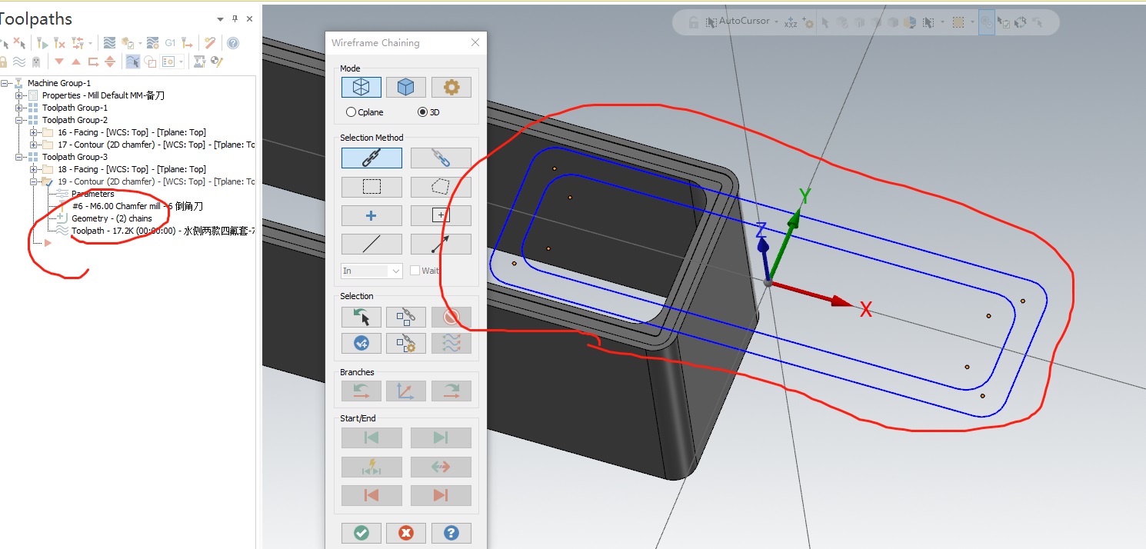This screenshot has width=1146, height=549.
Task: Open the Toolpaths panel options dropdown
Action: pyautogui.click(x=221, y=19)
